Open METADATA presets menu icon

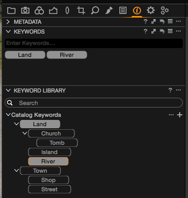click(170, 21)
